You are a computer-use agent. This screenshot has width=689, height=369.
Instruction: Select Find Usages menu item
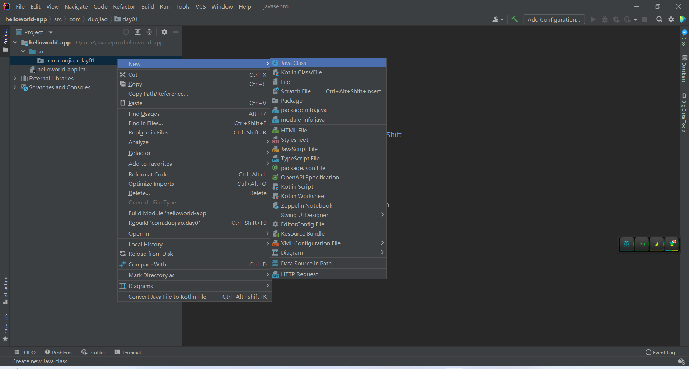[x=194, y=114]
